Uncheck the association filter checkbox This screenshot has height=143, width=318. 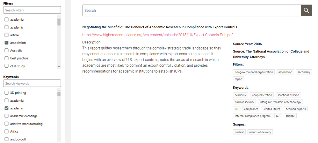tap(6, 43)
